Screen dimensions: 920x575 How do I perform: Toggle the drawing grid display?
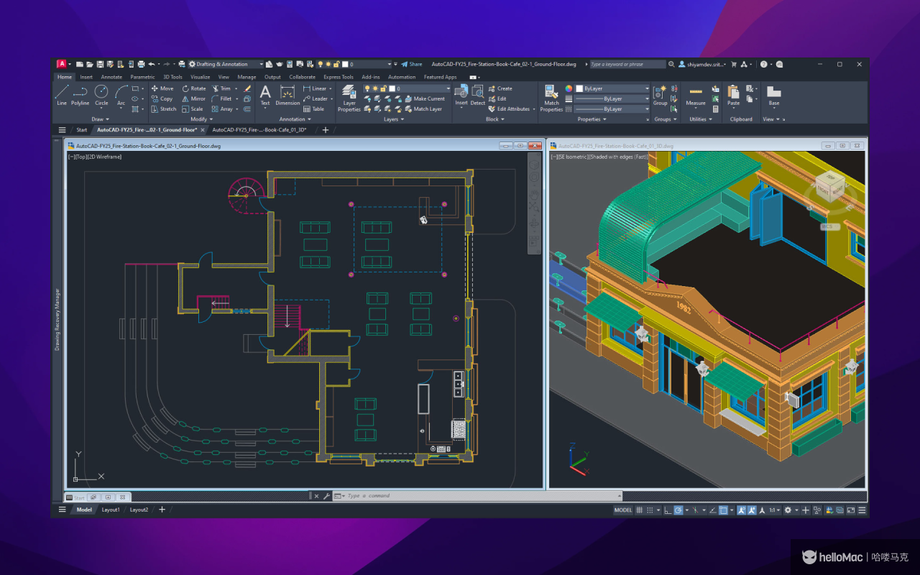[x=640, y=510]
